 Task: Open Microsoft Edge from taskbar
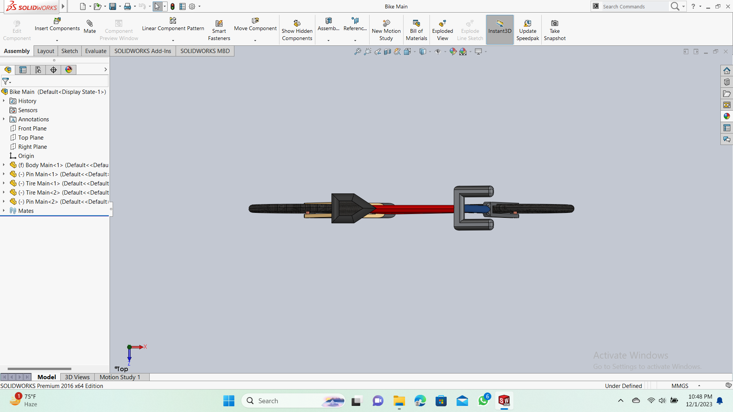pos(420,401)
